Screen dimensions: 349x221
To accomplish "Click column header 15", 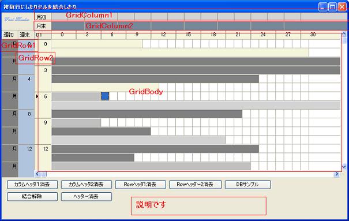I will coord(188,35).
